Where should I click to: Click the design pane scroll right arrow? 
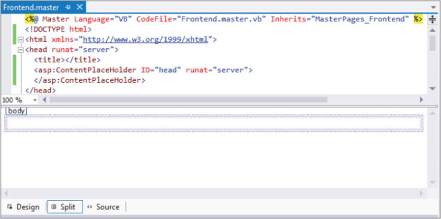point(421,193)
